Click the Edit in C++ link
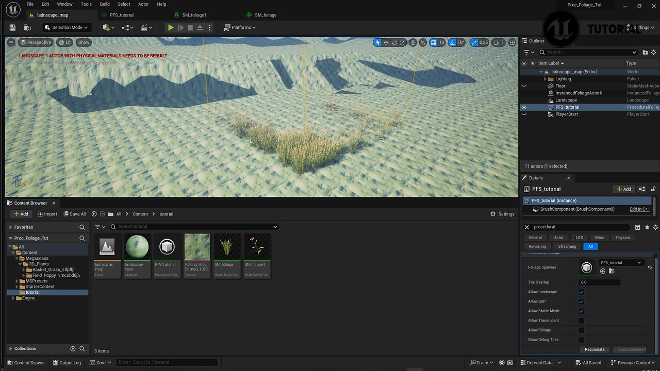Screen dimensions: 660x371 640,209
